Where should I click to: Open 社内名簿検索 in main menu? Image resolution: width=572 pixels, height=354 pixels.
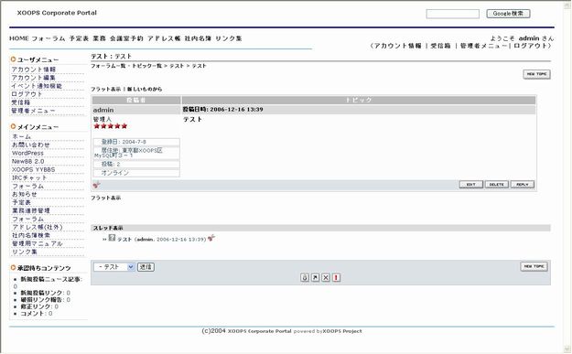[31, 235]
